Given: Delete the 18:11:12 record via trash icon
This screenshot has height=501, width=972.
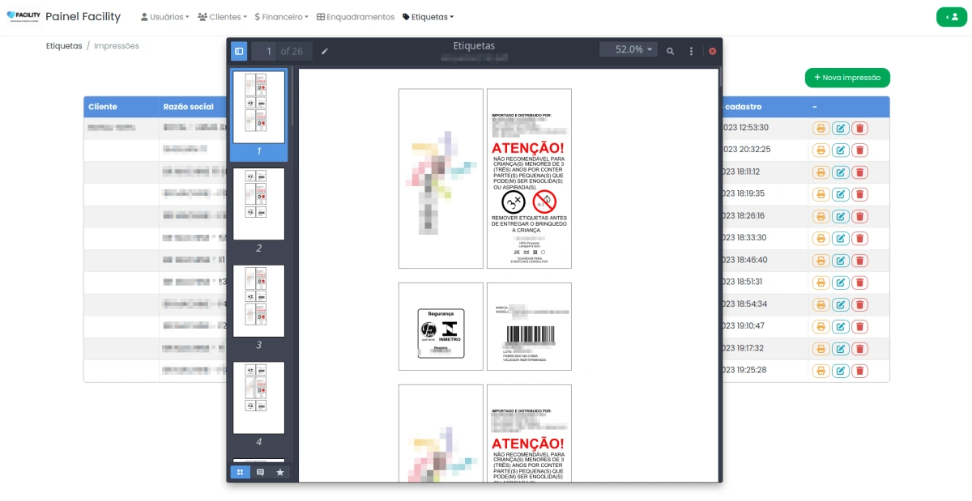Looking at the screenshot, I should pos(859,172).
